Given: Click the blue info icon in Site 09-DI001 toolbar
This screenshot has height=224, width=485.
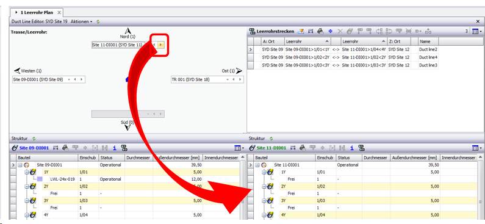Looking at the screenshot, I should (115, 148).
